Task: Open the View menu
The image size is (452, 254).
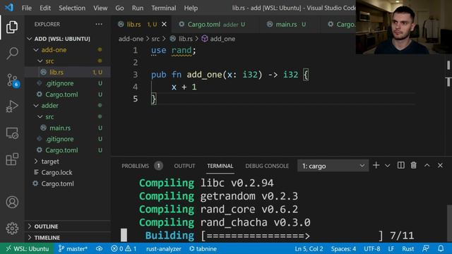Action: 100,8
